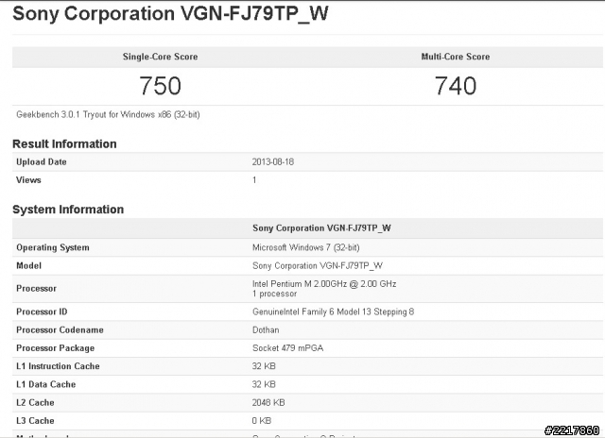Image resolution: width=605 pixels, height=438 pixels.
Task: Click the Views label
Action: coord(28,180)
